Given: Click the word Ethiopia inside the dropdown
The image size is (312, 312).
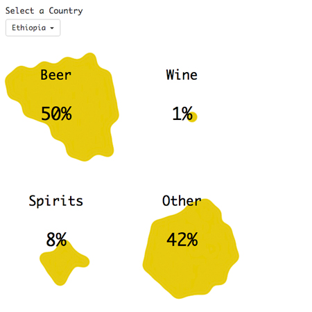Looking at the screenshot, I should (29, 28).
